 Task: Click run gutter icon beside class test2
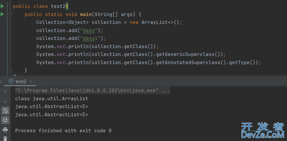tap(2, 6)
